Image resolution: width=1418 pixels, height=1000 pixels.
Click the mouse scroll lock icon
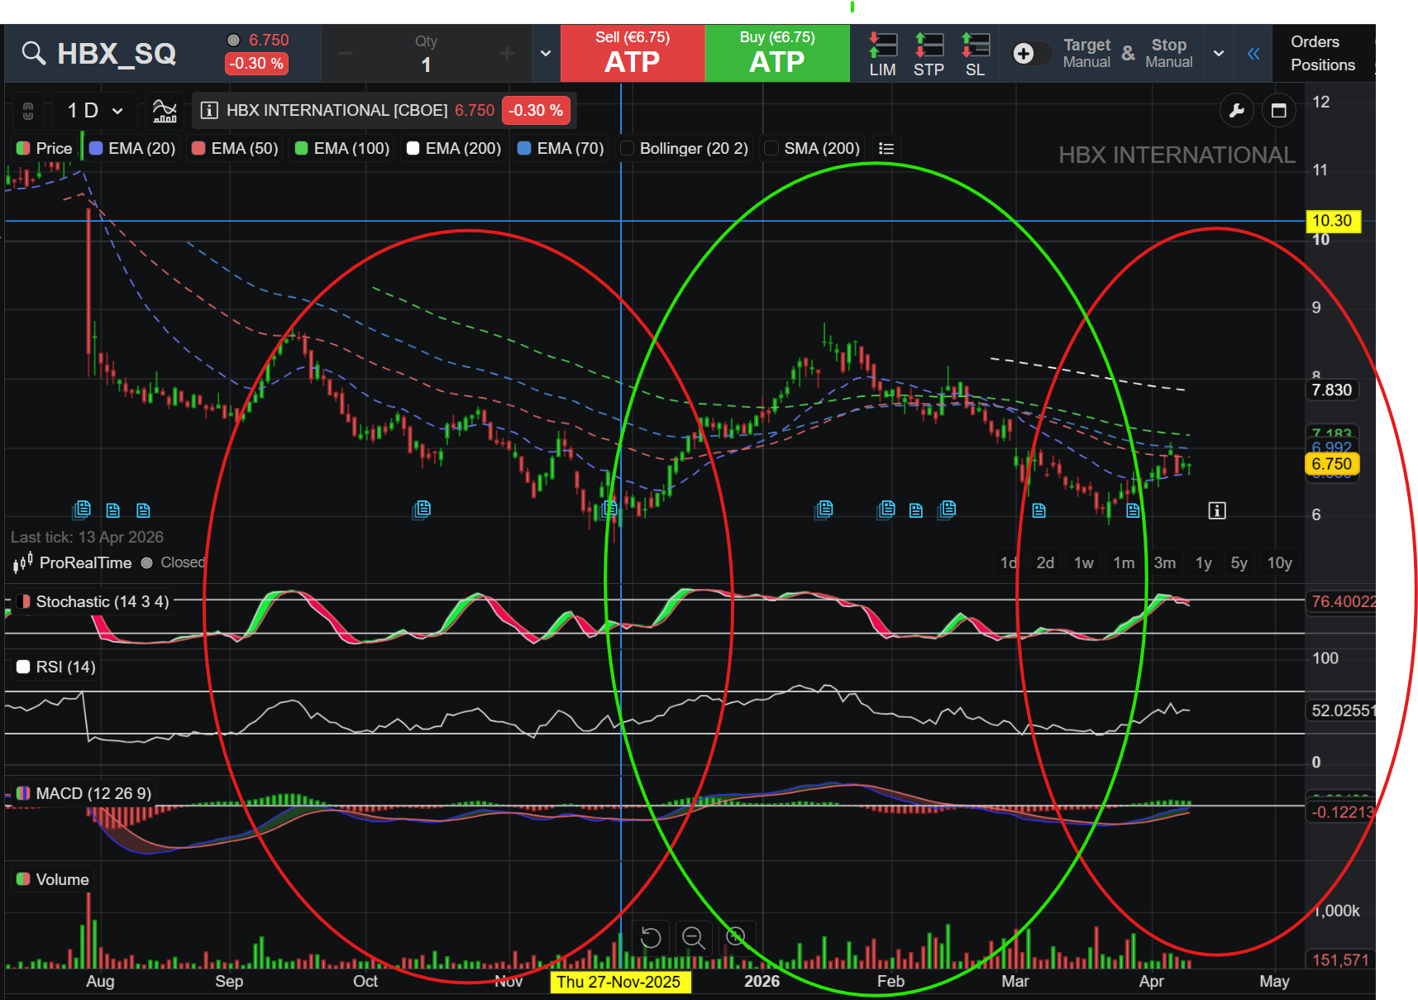tap(28, 110)
